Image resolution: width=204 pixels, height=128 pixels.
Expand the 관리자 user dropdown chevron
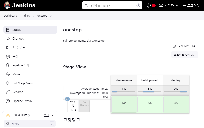pos(177,5)
